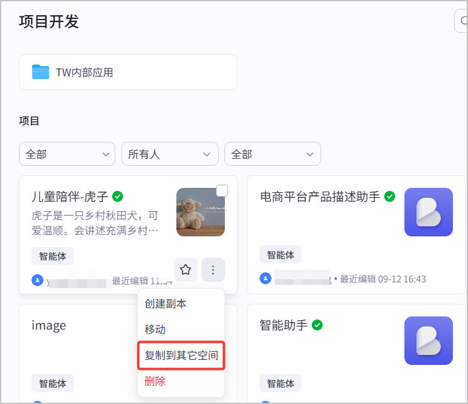Screen dimensions: 468x404
Task: Click the purple logo icon of 智能助手
Action: (x=428, y=340)
